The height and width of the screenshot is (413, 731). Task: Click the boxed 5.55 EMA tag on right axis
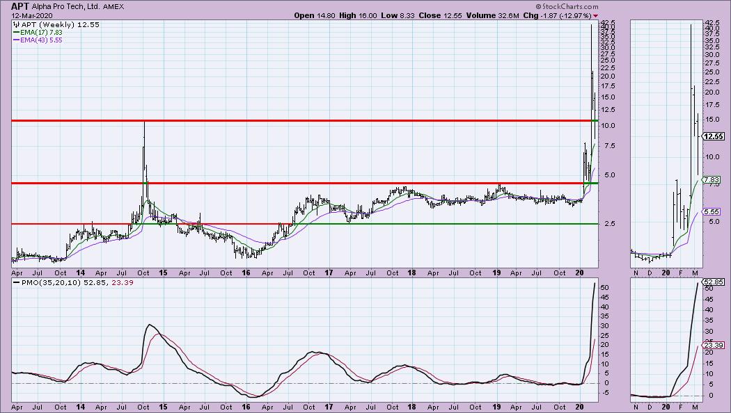(712, 211)
